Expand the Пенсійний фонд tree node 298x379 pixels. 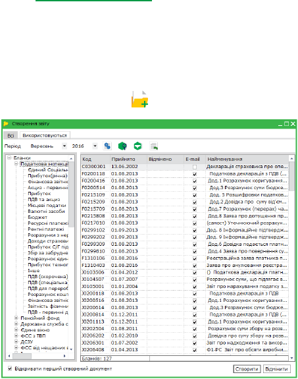(x=16, y=318)
